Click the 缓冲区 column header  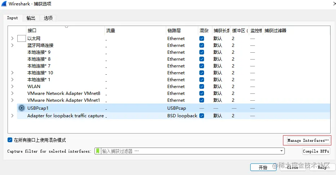(x=240, y=30)
